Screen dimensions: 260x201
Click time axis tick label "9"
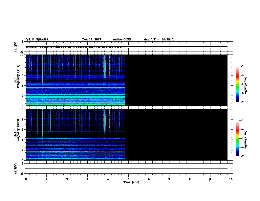[210, 179]
